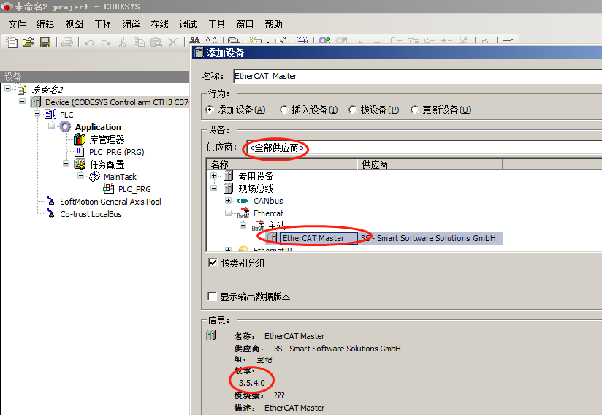The width and height of the screenshot is (602, 415).
Task: Click the Find binoculars toolbar icon
Action: pos(194,41)
